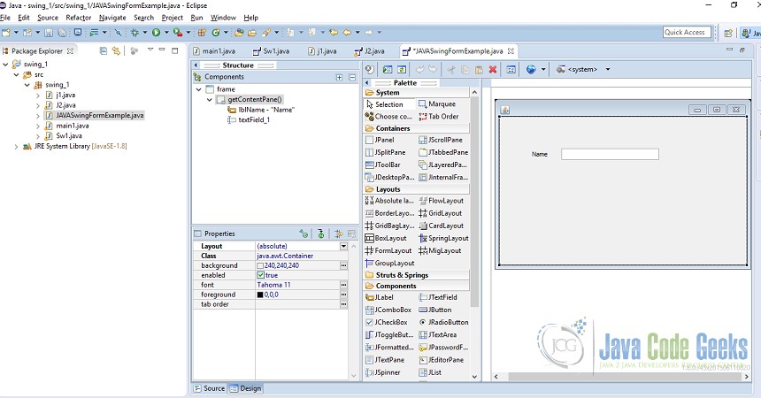Collapse the src folder in Package Explorer
The image size is (761, 398).
click(18, 74)
